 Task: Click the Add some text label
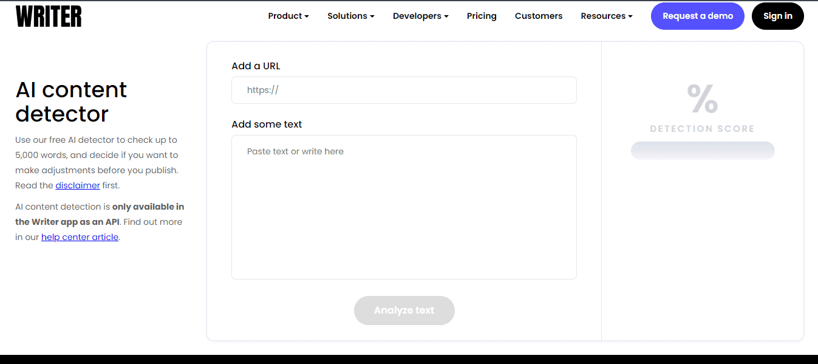[267, 125]
